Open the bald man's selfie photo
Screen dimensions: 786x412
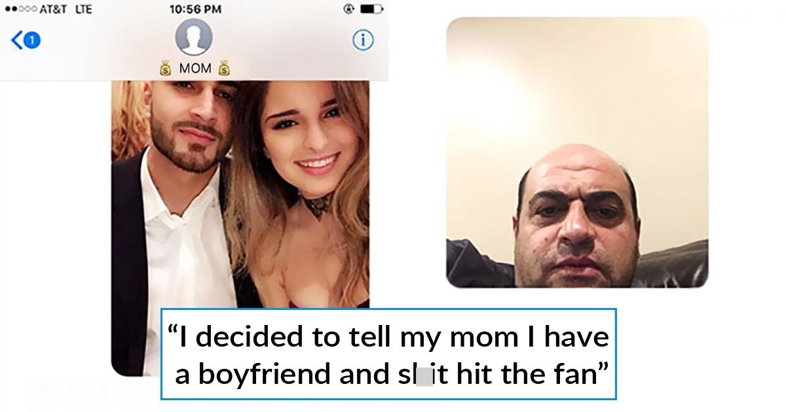tap(577, 152)
